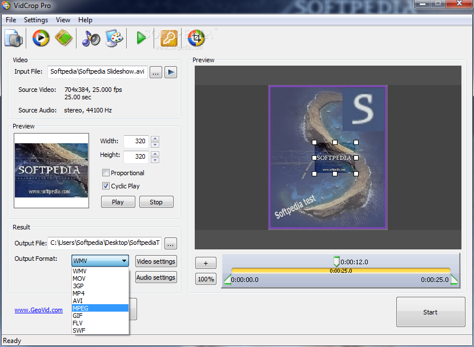Open the View menu
The image size is (474, 347).
pyautogui.click(x=63, y=20)
